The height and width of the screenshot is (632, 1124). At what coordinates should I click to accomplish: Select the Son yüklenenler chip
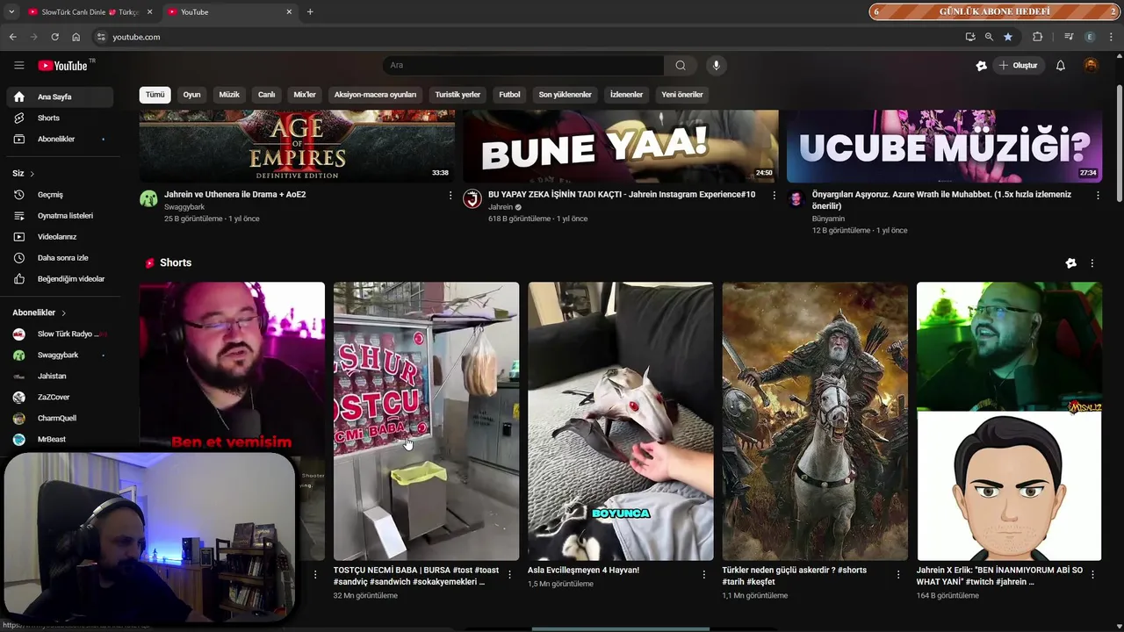pos(565,94)
